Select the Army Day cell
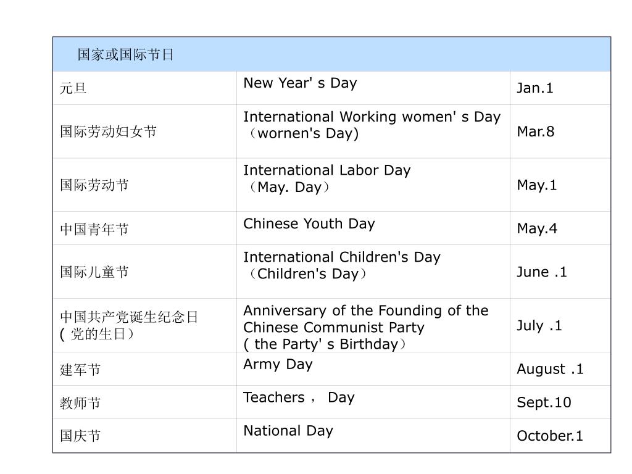 (373, 369)
